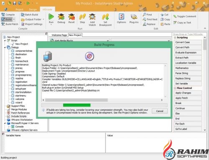Viewport: 209px width, 160px height.
Task: Switch to the Design ribbon tab
Action: click(x=33, y=10)
